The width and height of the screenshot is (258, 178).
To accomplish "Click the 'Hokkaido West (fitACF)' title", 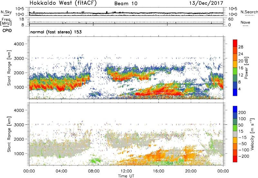I will coord(63,3).
